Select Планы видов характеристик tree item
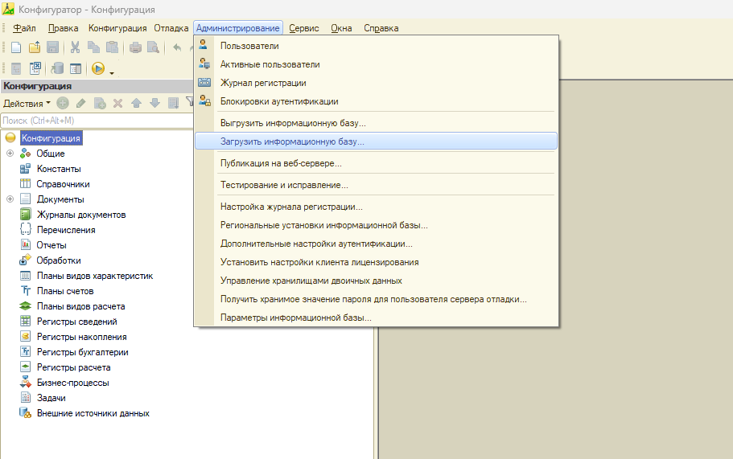Image resolution: width=733 pixels, height=459 pixels. [95, 276]
